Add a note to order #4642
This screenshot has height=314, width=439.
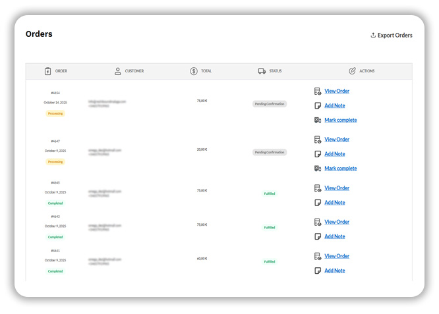[x=334, y=236]
